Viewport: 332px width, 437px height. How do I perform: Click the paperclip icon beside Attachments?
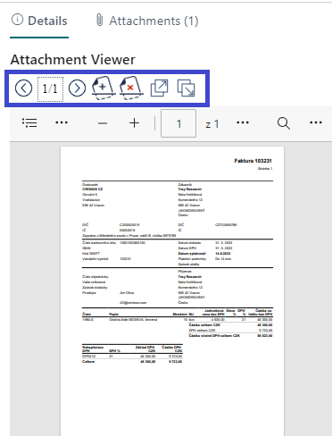point(100,21)
